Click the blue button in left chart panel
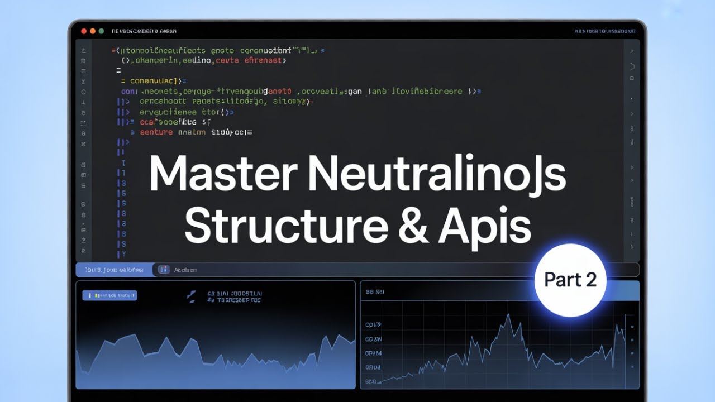This screenshot has height=402, width=715. point(109,295)
